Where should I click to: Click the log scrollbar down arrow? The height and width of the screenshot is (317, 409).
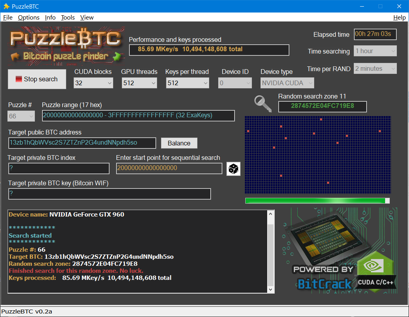pos(270,289)
